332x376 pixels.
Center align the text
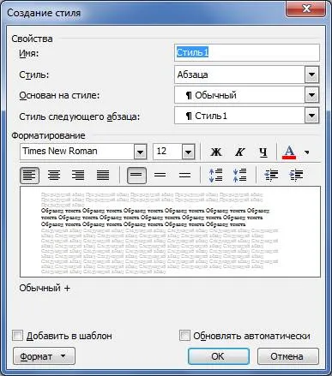54,175
